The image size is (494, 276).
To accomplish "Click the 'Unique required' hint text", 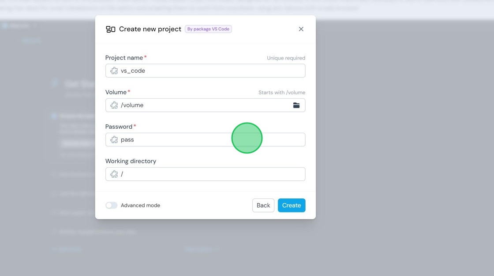I will (x=286, y=58).
